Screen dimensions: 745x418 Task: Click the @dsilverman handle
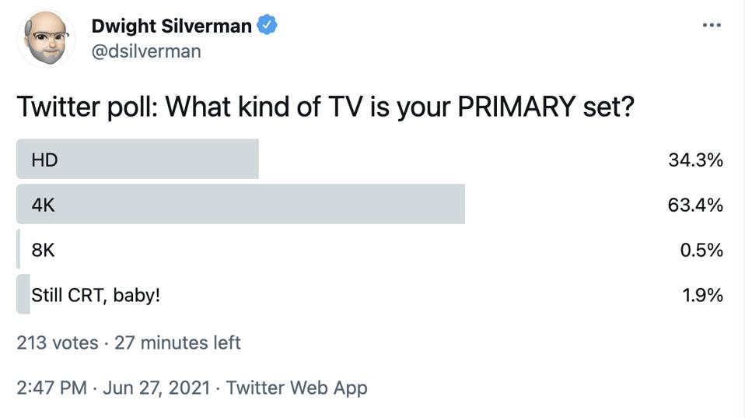(x=146, y=51)
